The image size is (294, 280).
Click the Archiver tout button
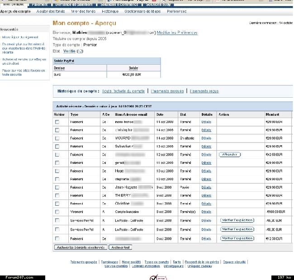(120, 247)
